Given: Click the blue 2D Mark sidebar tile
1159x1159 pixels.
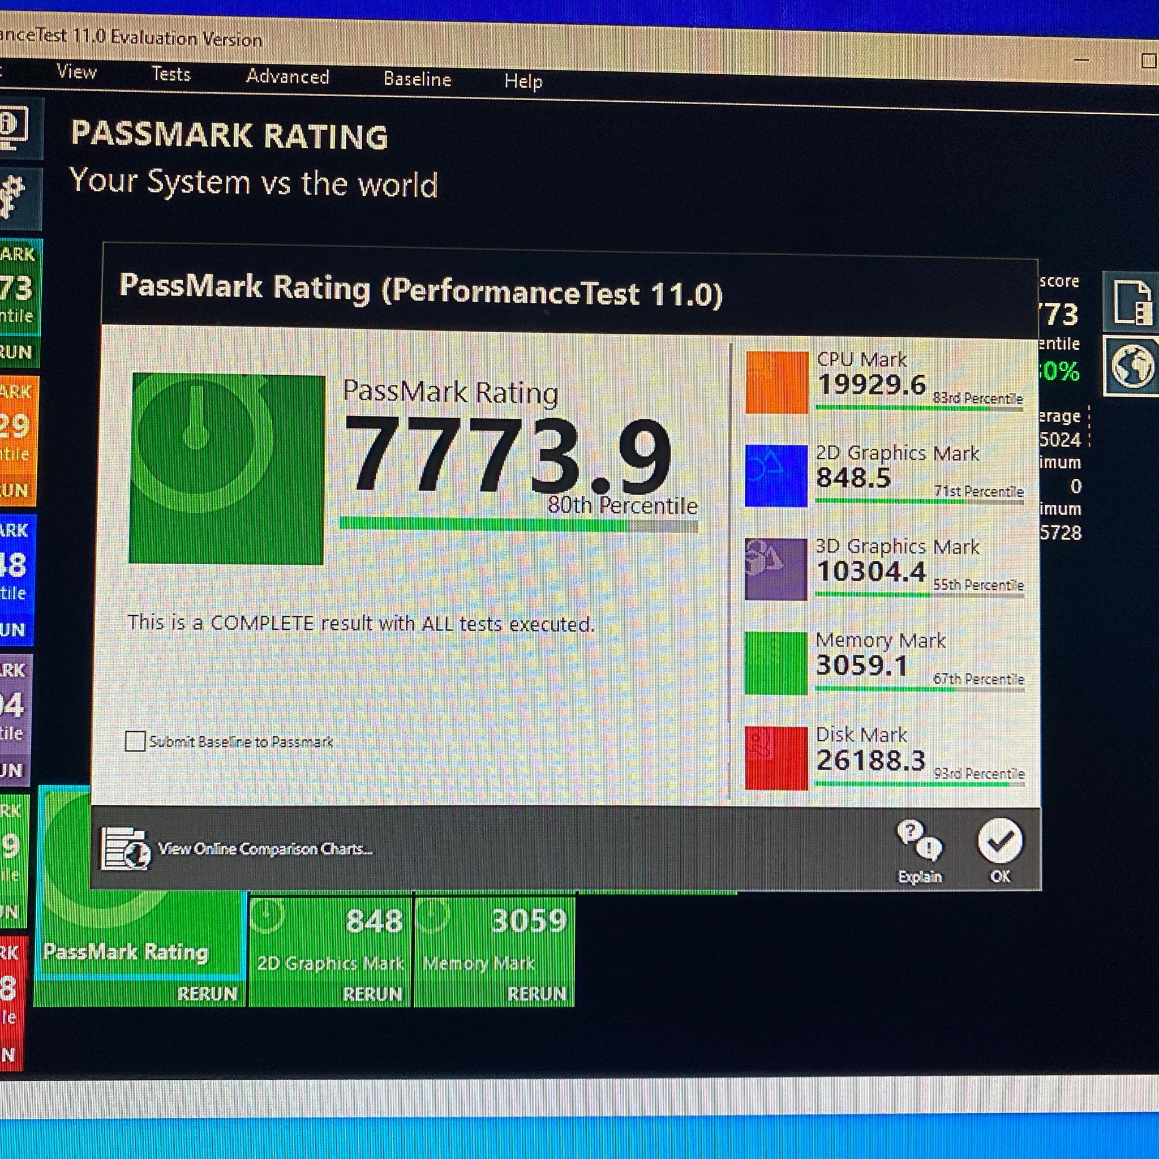Looking at the screenshot, I should [18, 579].
